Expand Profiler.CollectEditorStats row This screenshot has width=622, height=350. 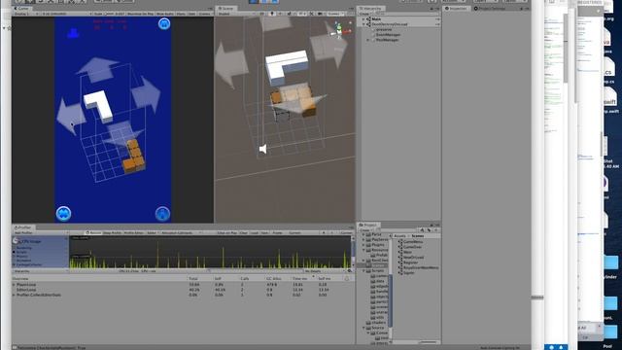coord(15,295)
